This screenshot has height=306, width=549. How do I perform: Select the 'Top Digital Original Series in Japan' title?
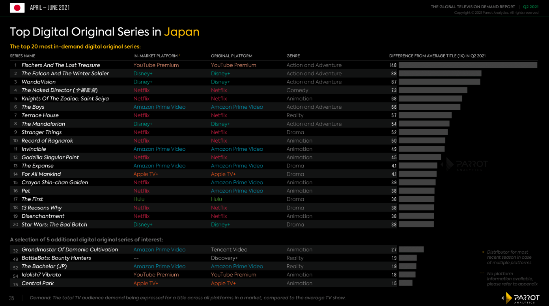point(105,32)
